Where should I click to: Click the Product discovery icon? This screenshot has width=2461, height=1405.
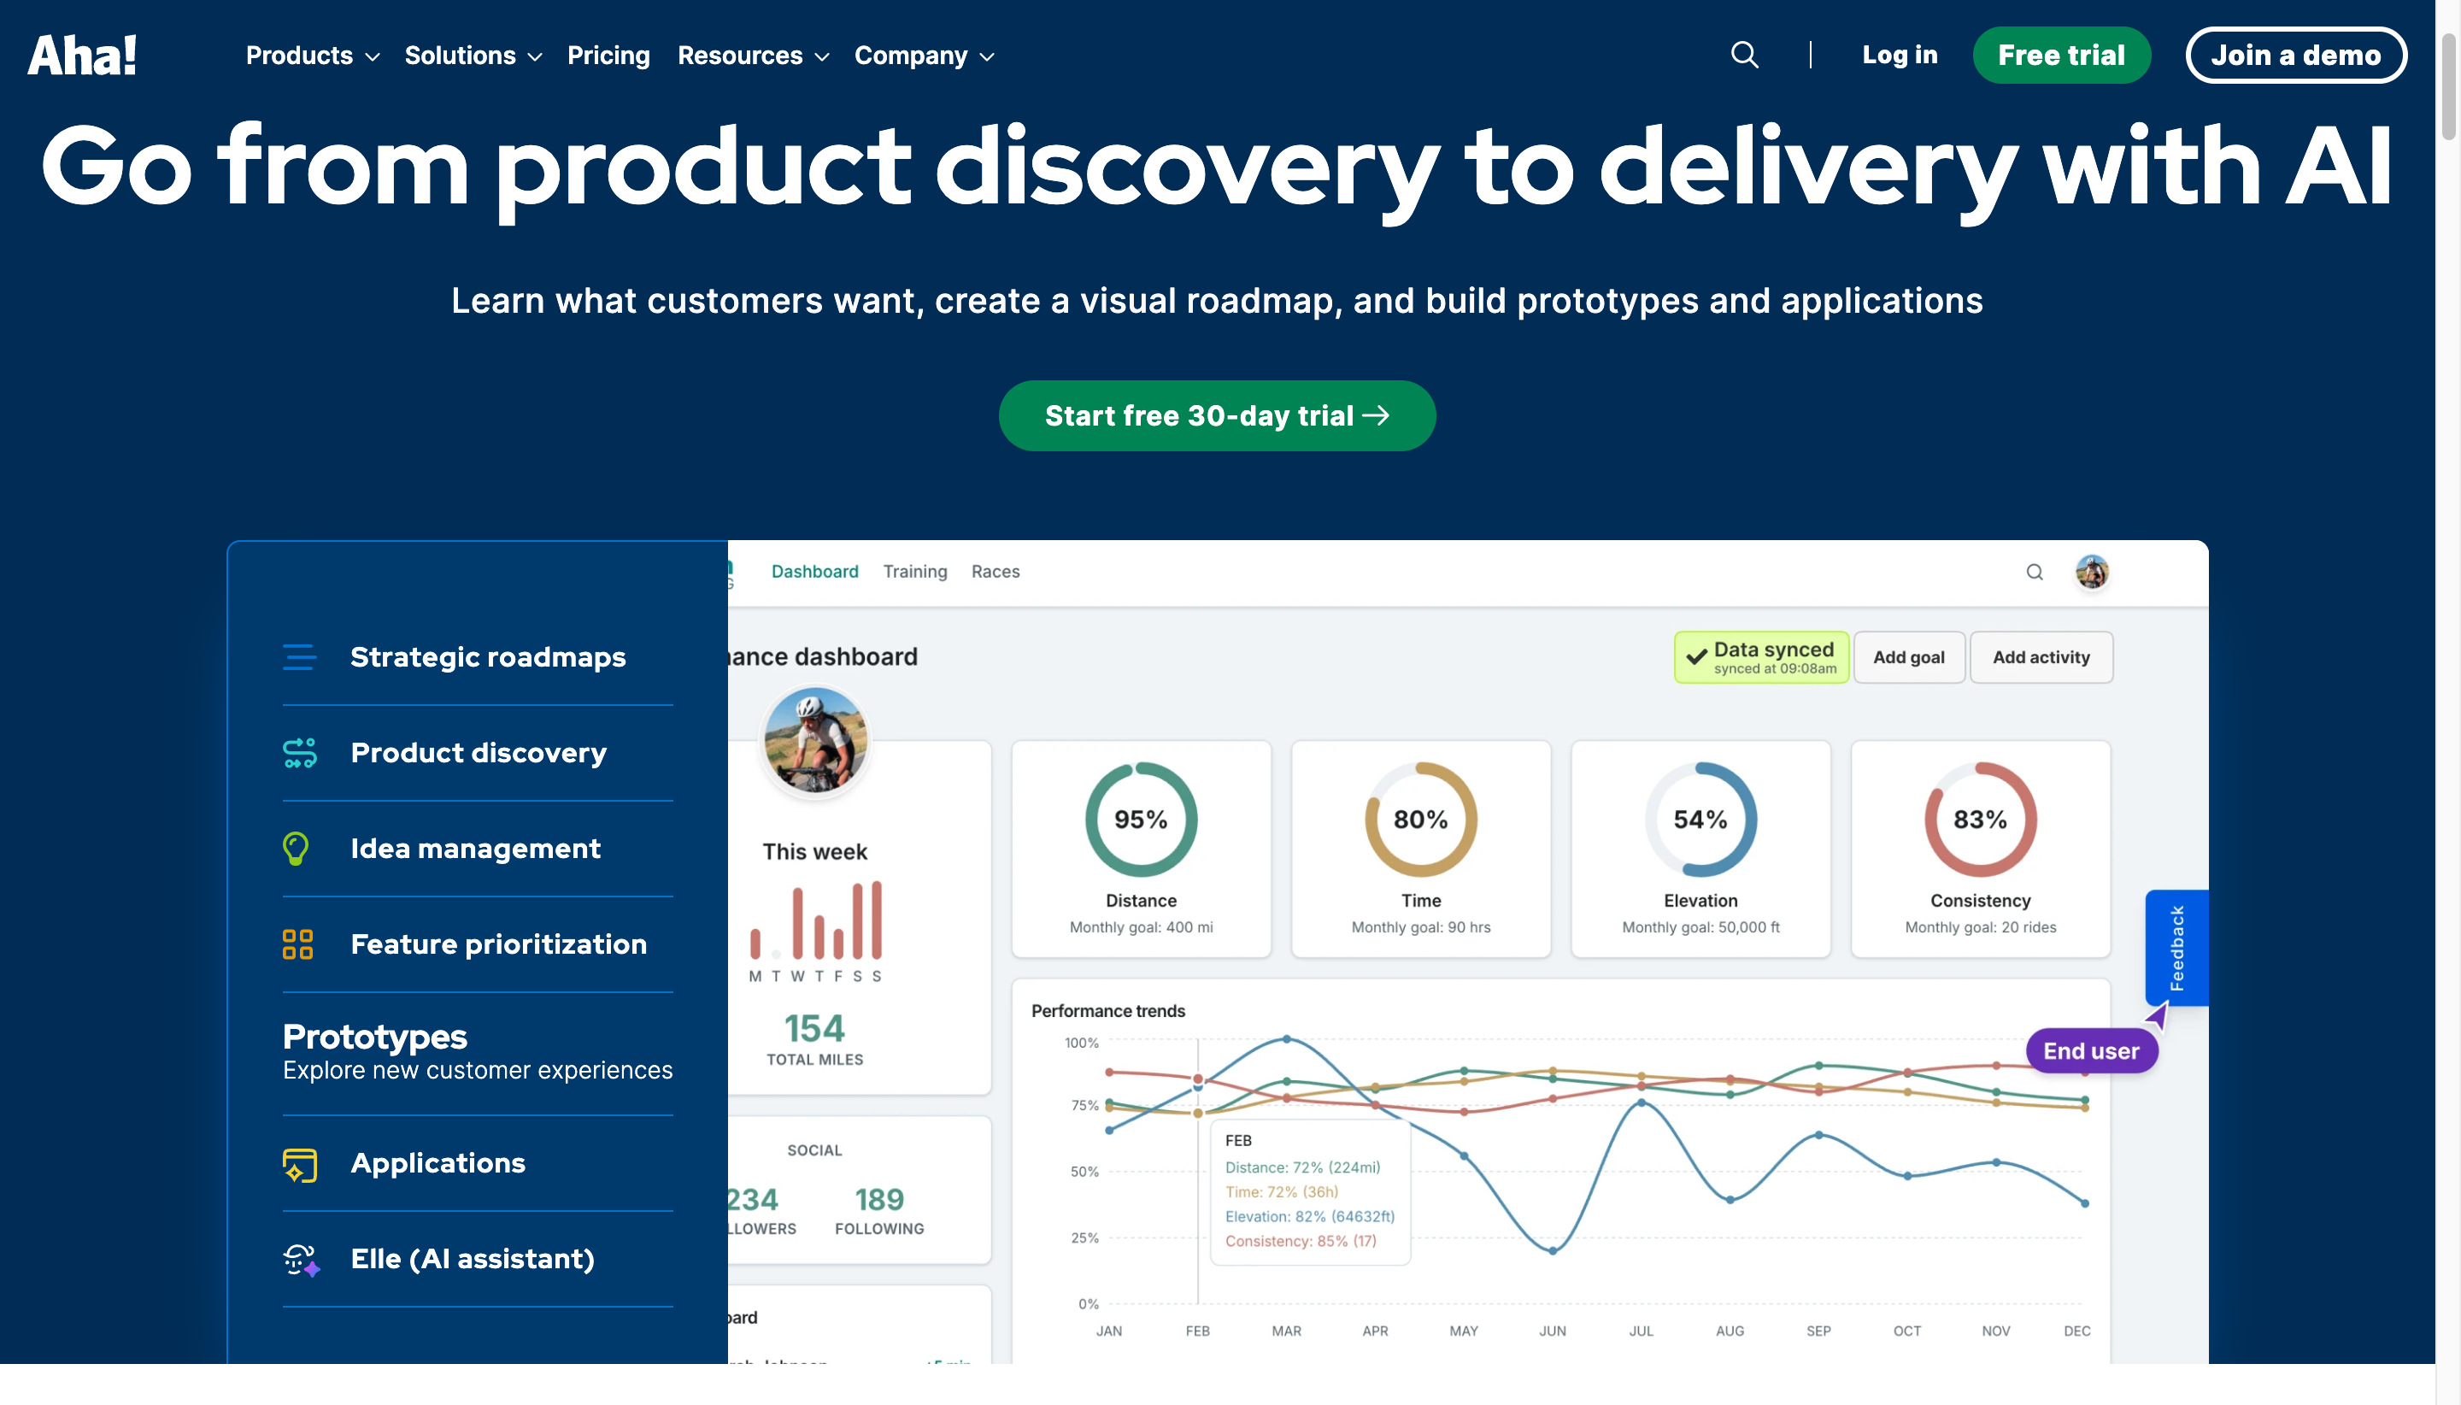pos(299,753)
